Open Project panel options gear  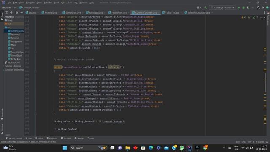[17, 13]
